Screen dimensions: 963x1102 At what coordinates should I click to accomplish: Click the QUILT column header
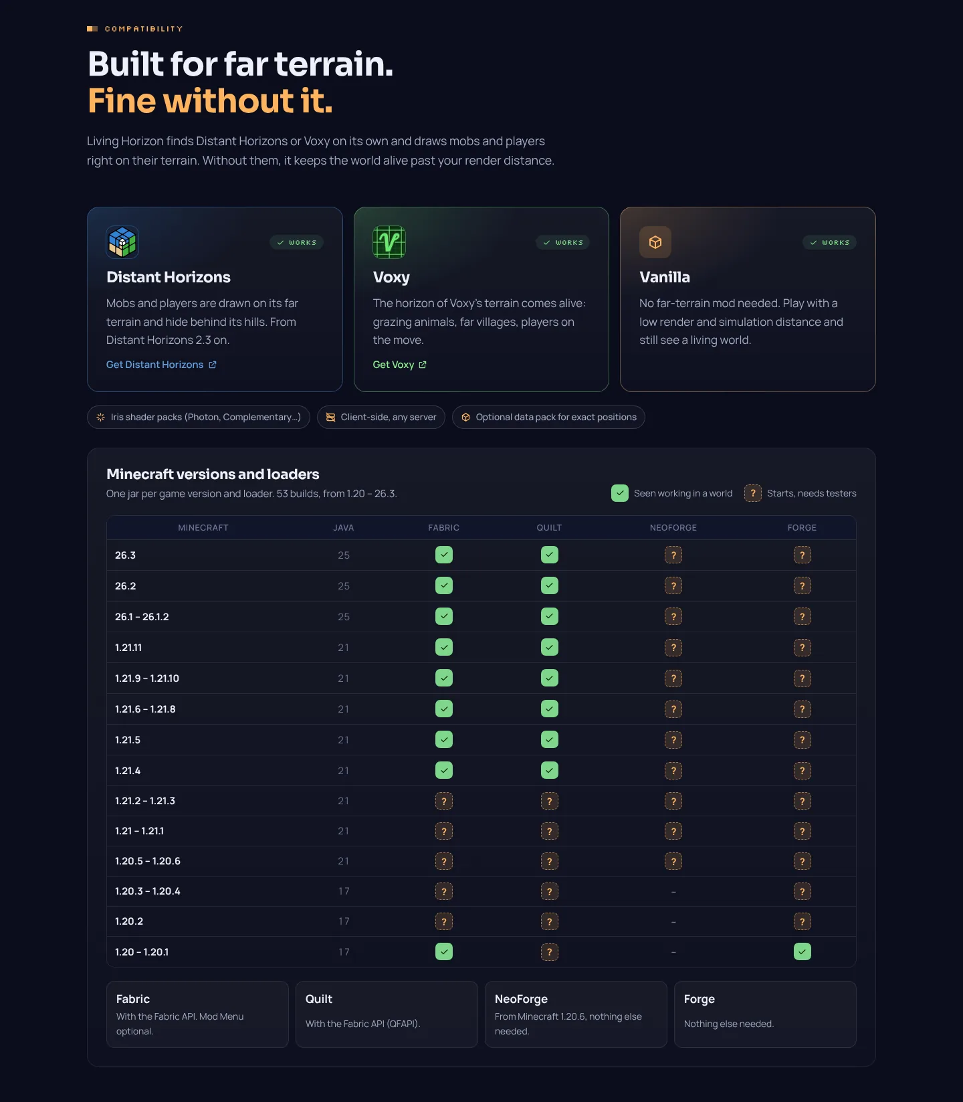(x=550, y=528)
